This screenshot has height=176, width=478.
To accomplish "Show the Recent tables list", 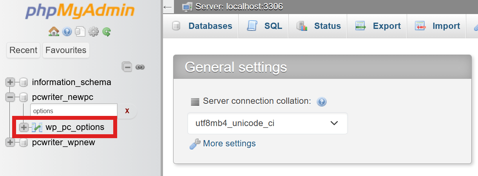I will [24, 50].
